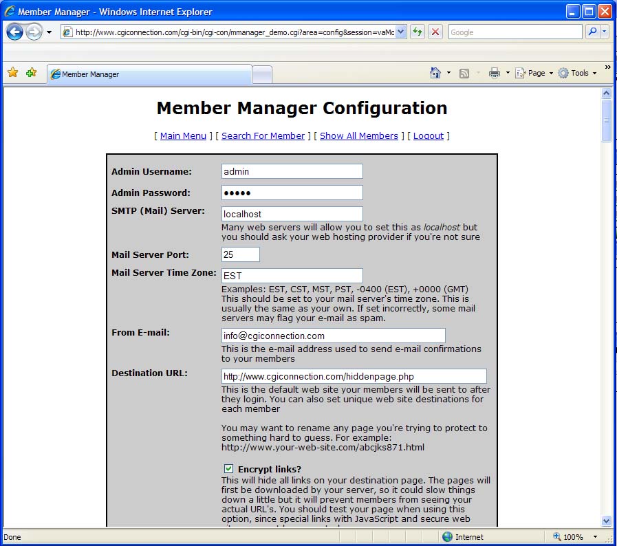Show more toolbar commands chevron
Image resolution: width=617 pixels, height=546 pixels.
pyautogui.click(x=607, y=67)
